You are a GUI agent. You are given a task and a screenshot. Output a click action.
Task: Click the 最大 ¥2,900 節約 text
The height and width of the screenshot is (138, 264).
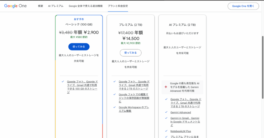point(131,43)
